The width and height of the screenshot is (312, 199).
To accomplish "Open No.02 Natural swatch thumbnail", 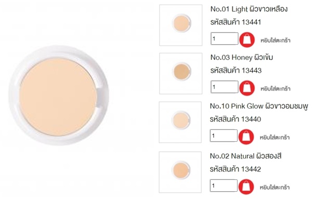I will coord(180,172).
